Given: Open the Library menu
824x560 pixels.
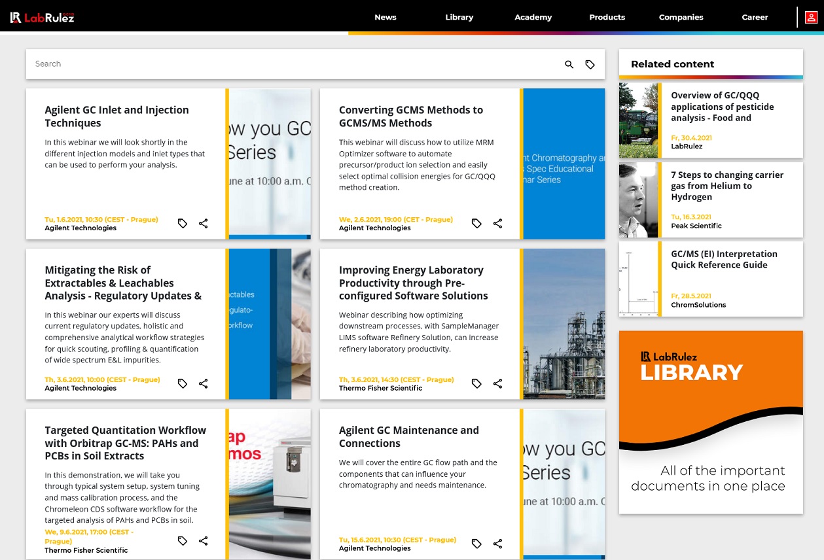Looking at the screenshot, I should click(x=459, y=17).
